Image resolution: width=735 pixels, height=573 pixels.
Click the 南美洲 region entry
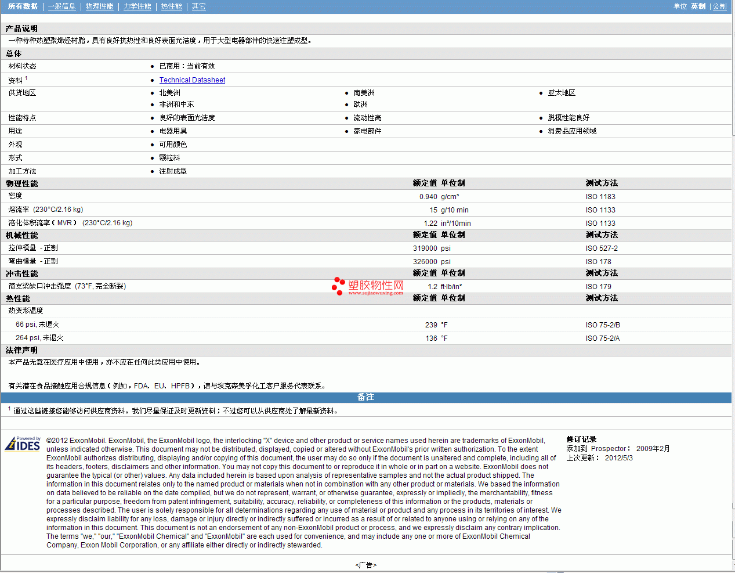click(364, 93)
